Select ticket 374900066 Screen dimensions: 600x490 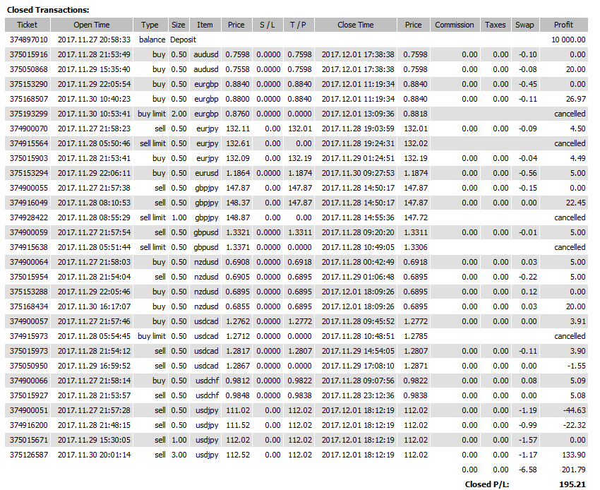pos(29,381)
